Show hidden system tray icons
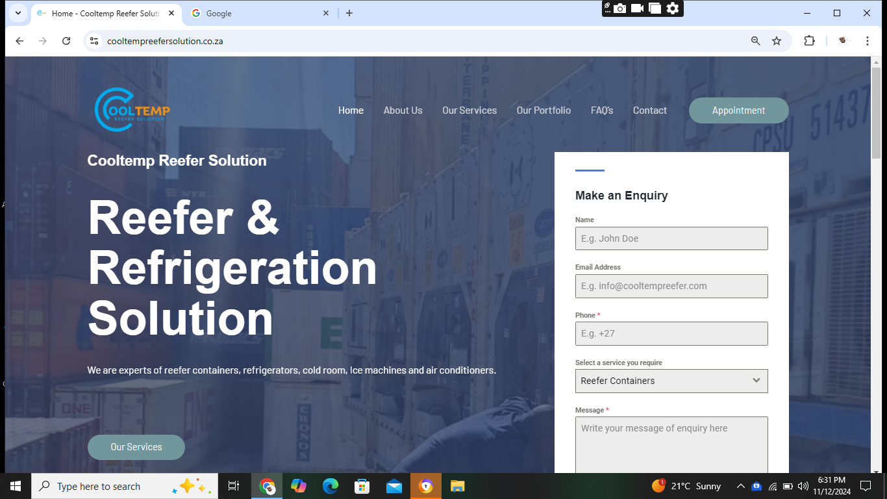This screenshot has width=887, height=499. click(x=740, y=486)
